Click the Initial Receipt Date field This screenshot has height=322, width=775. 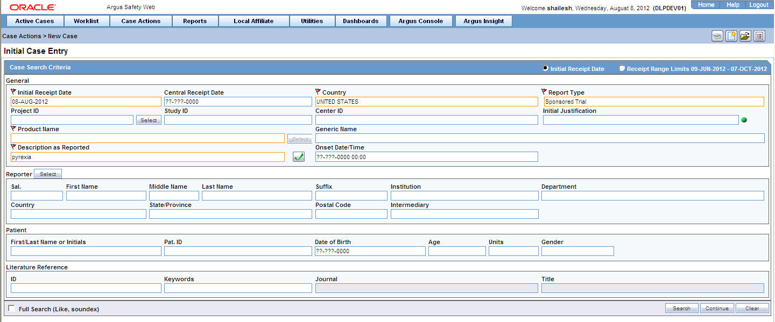tap(86, 102)
